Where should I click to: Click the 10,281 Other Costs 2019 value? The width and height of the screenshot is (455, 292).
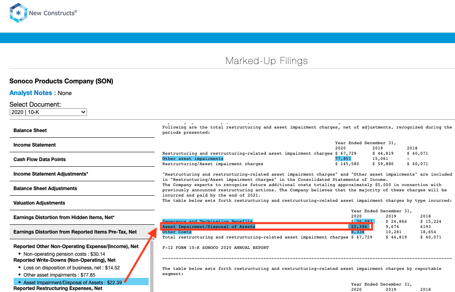coord(393,232)
